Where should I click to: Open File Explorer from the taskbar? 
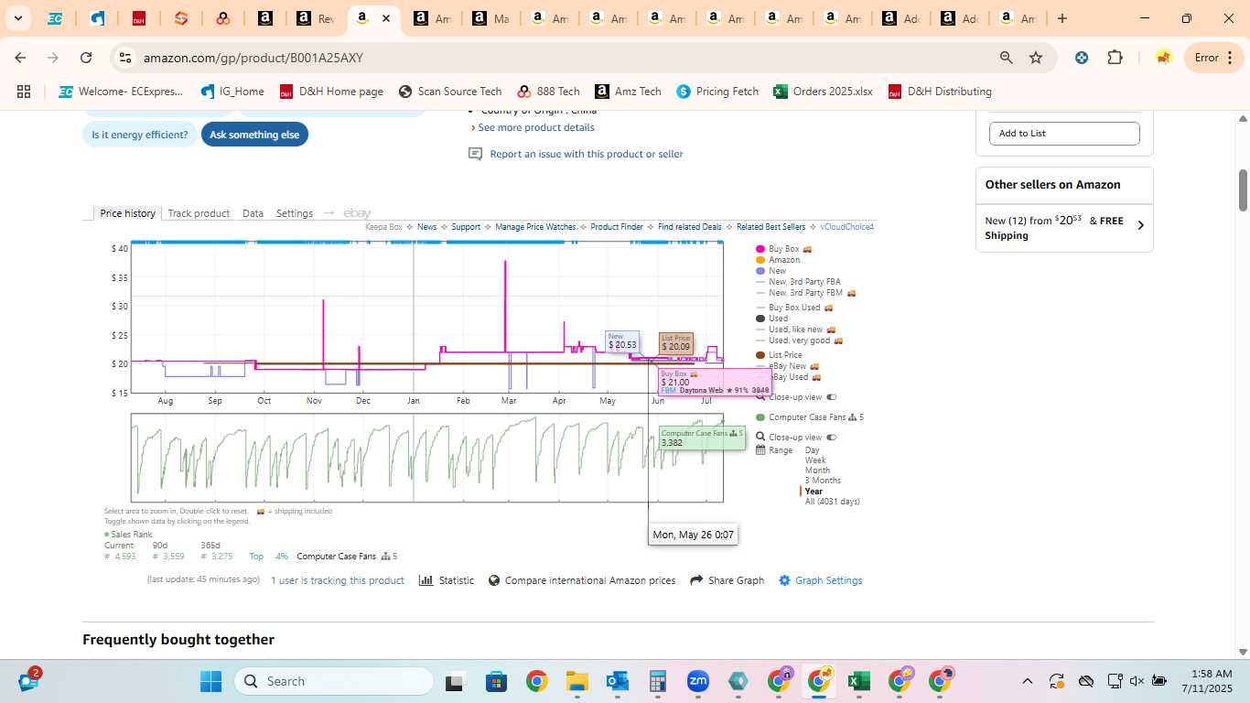[x=577, y=681]
